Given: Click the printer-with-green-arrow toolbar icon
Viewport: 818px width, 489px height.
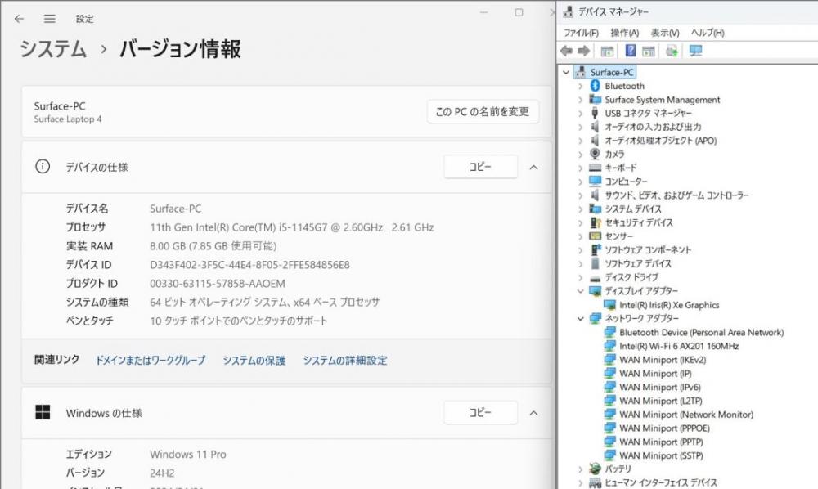Looking at the screenshot, I should (x=672, y=51).
